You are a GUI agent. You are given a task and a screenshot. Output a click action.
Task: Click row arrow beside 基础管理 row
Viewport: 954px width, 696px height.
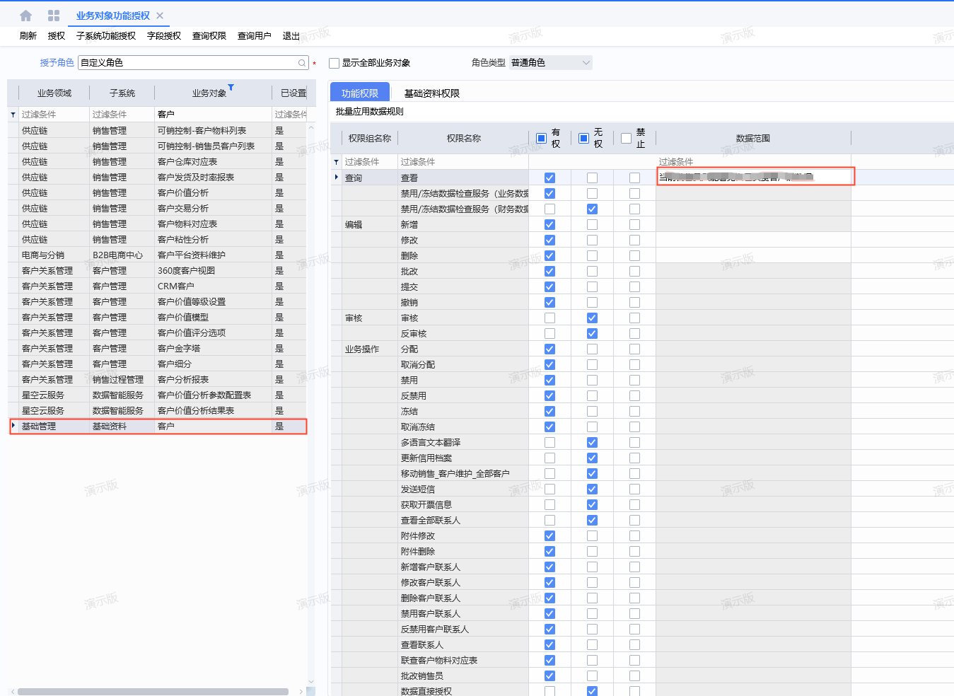(x=13, y=426)
